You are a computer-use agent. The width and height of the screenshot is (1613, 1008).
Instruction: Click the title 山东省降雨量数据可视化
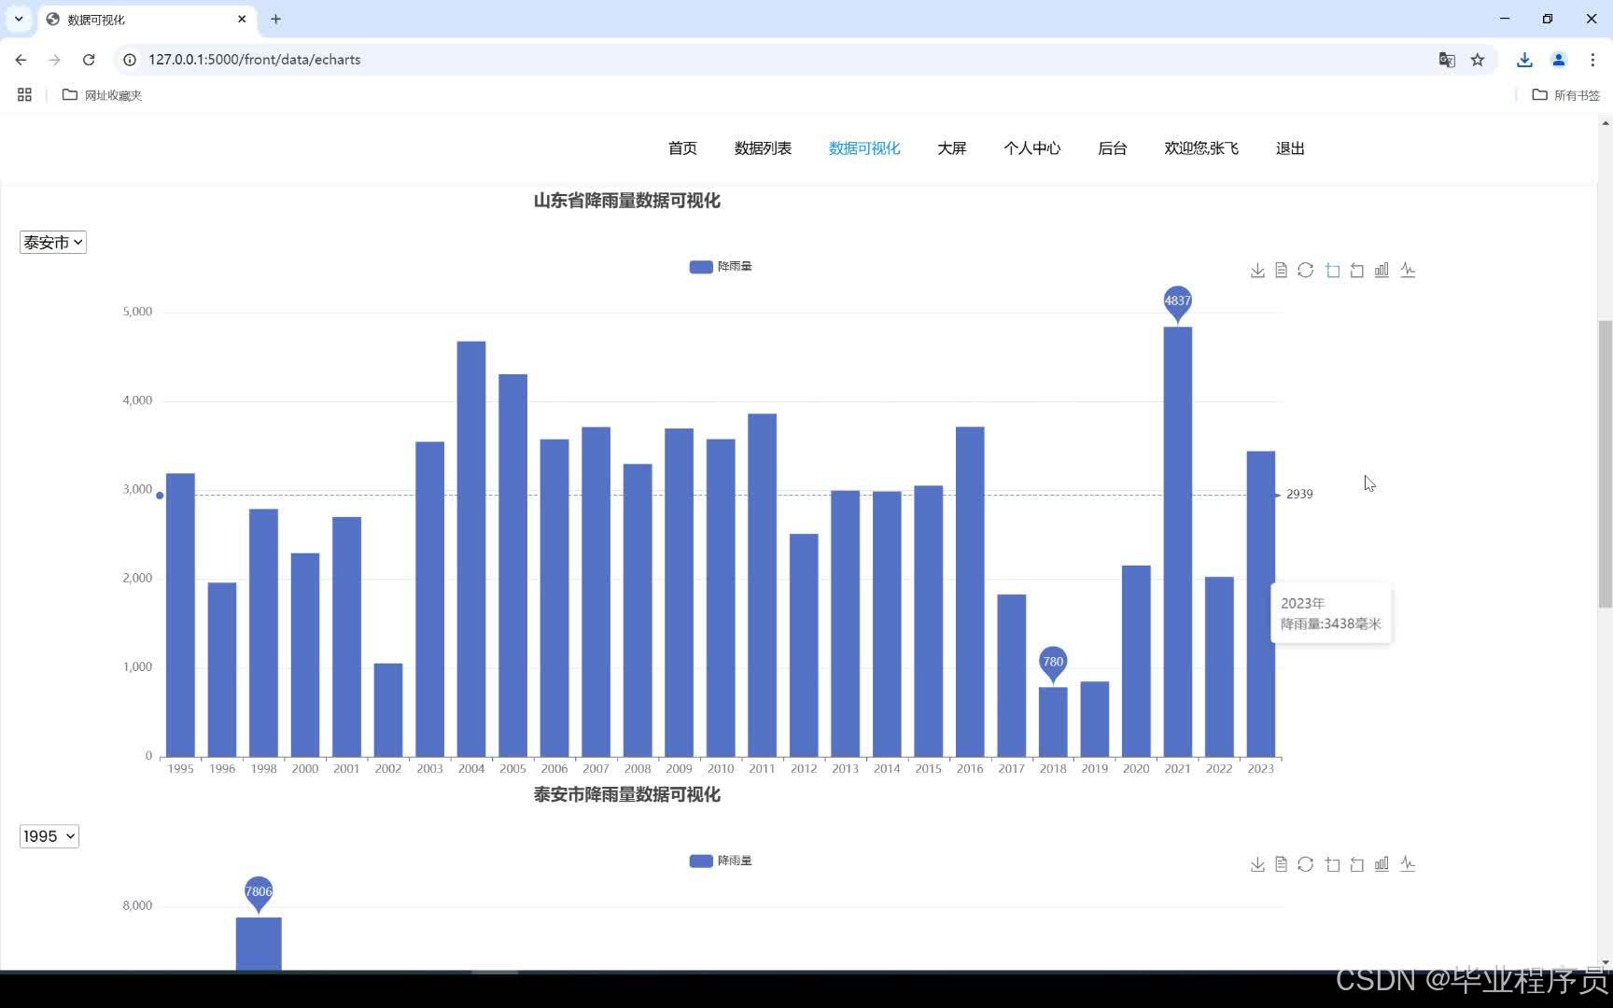(x=626, y=201)
